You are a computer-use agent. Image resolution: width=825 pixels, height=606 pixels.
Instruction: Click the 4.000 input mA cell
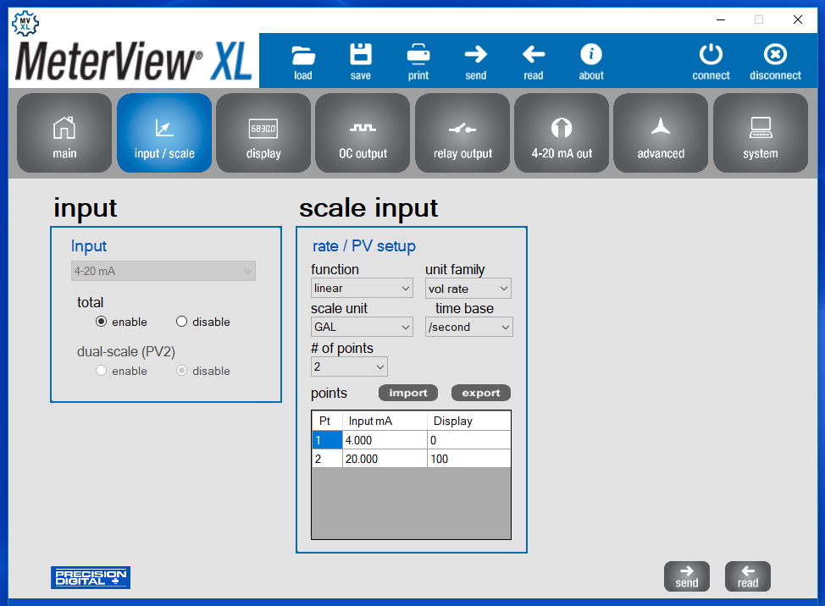click(385, 440)
